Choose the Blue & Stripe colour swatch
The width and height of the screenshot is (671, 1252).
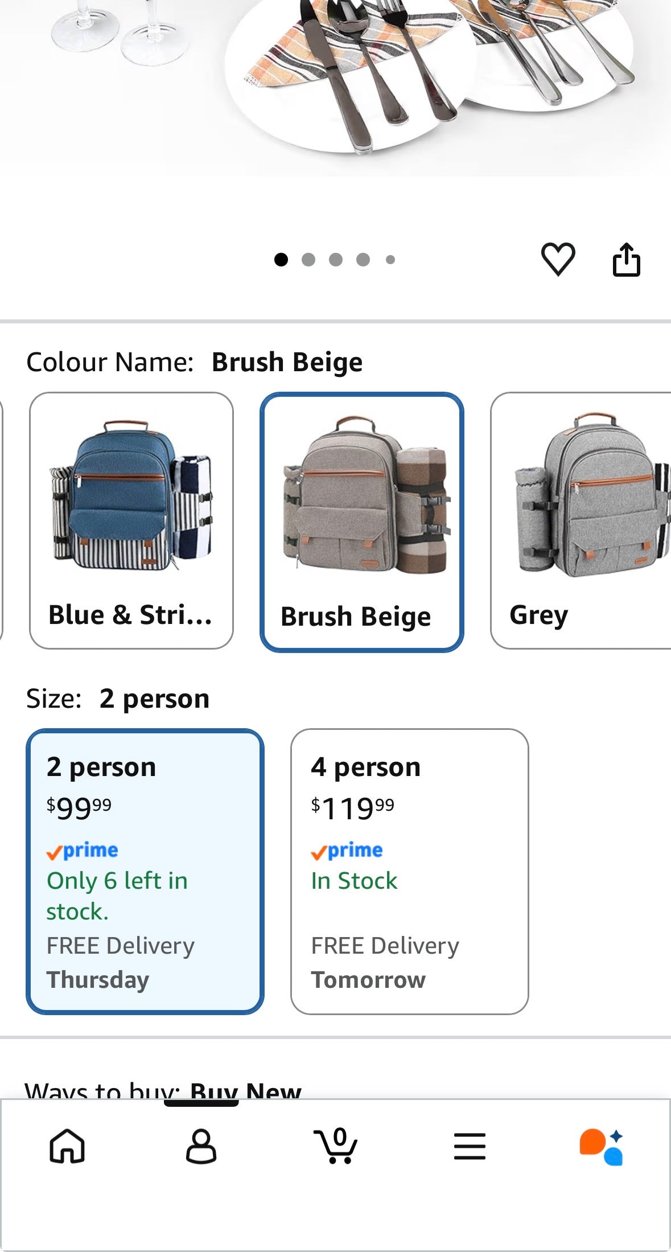(131, 520)
